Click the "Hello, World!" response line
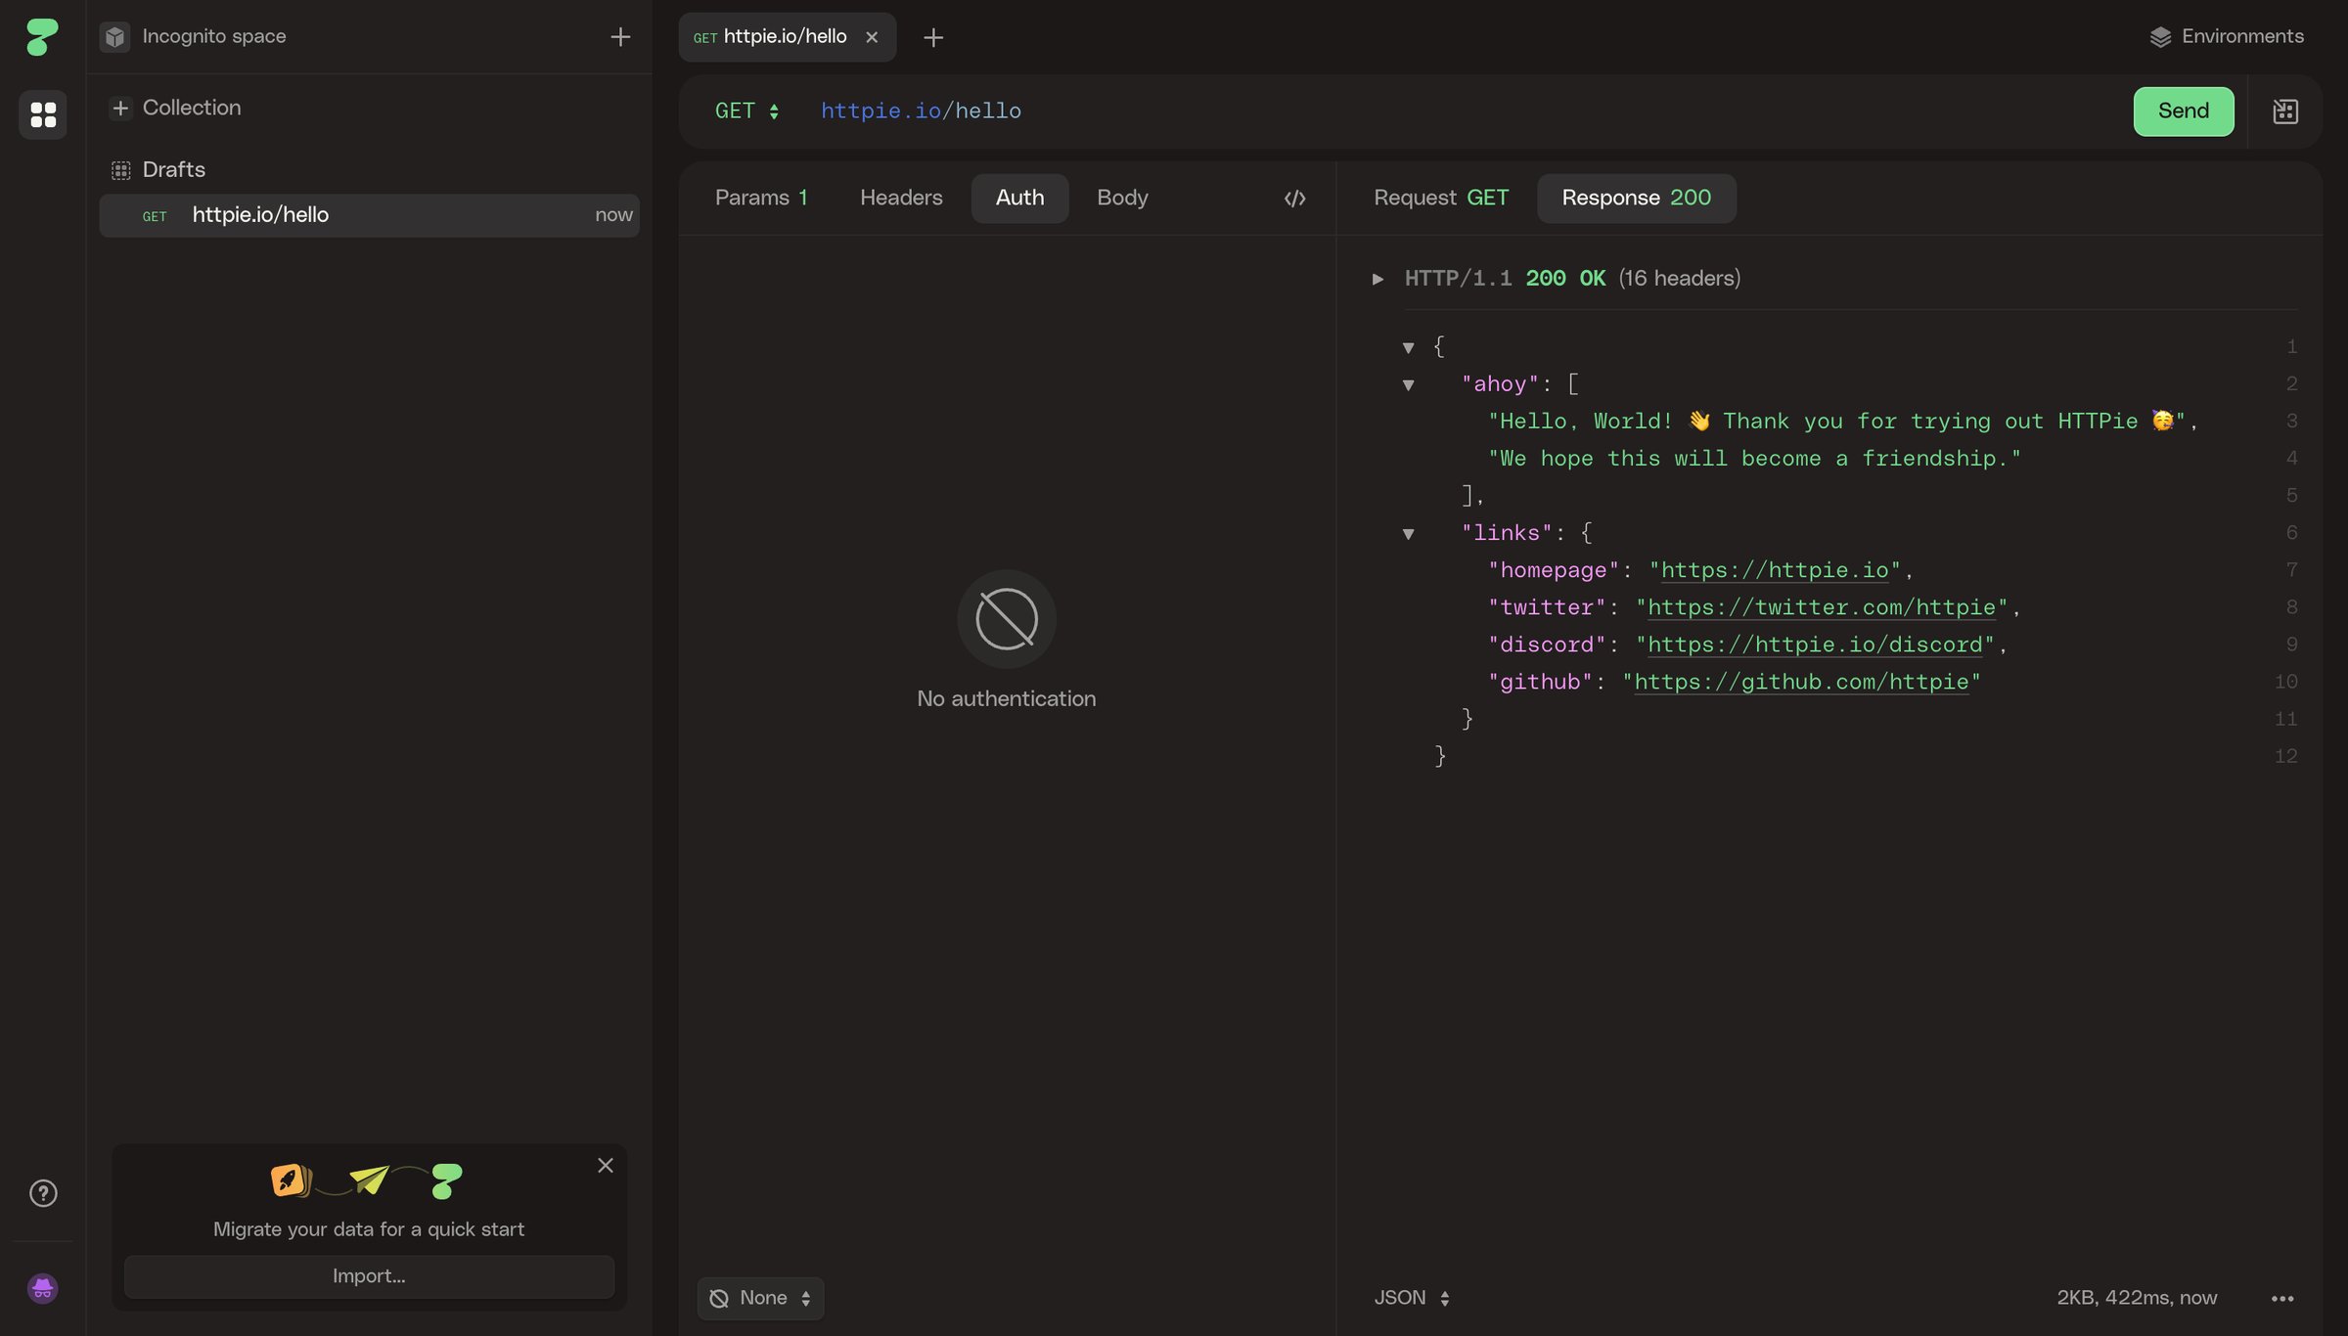 1842,422
